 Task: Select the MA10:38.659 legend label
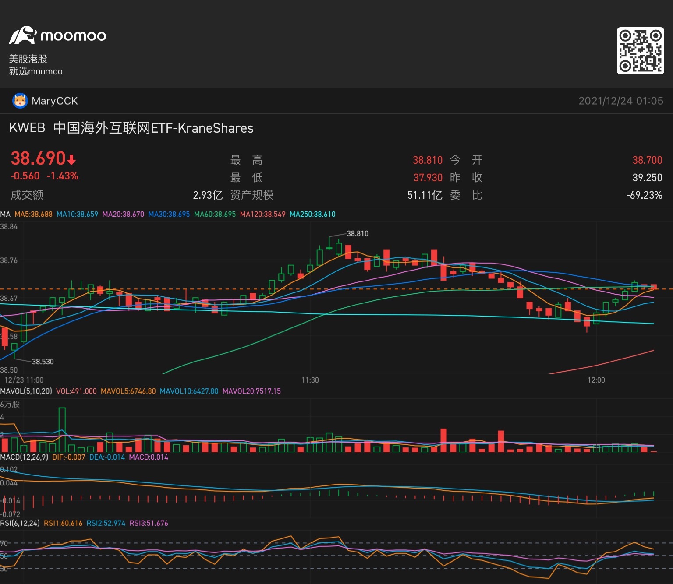pyautogui.click(x=77, y=215)
